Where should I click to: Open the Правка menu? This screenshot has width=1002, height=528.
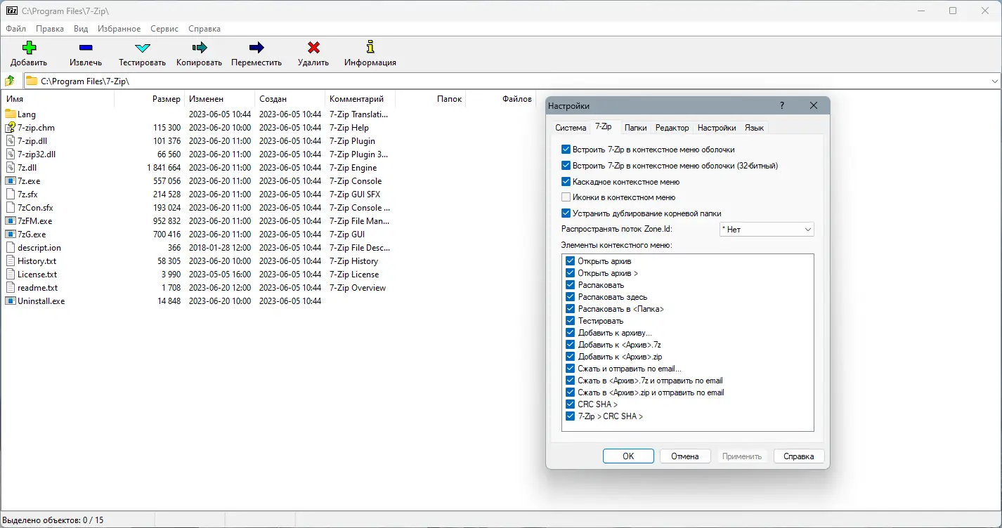click(50, 29)
